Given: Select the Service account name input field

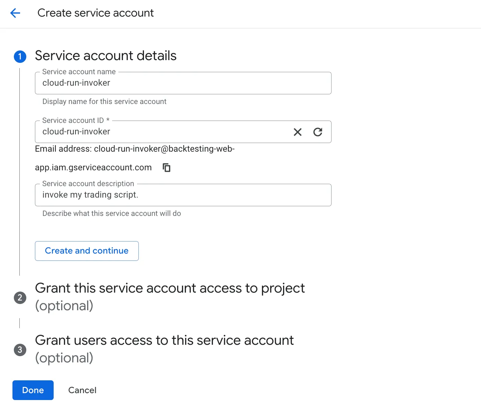Looking at the screenshot, I should [x=183, y=83].
